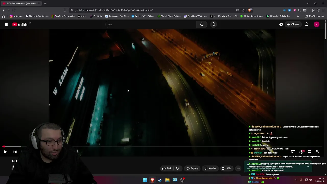Screen dimensions: 327x184
Task: Play the video
Action: tap(5, 152)
